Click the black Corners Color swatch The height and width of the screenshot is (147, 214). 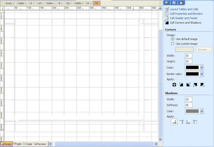pos(192,68)
